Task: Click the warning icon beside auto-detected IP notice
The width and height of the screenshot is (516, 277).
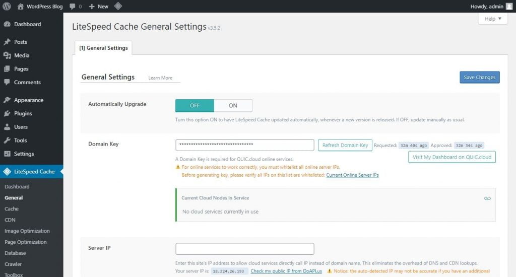Action: coord(330,271)
